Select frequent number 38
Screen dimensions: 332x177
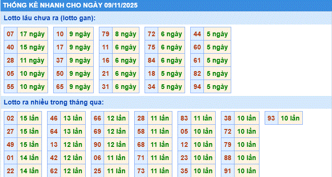tap(227, 118)
